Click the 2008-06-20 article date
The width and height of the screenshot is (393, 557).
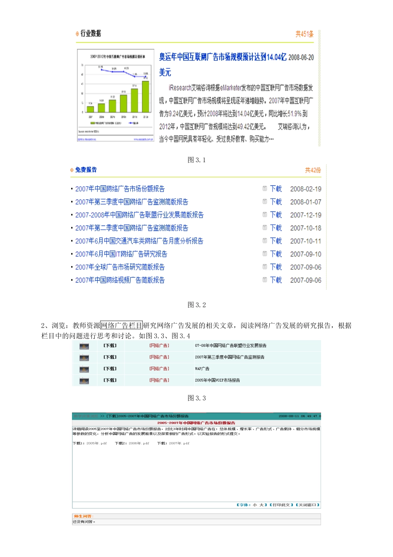[x=301, y=58]
